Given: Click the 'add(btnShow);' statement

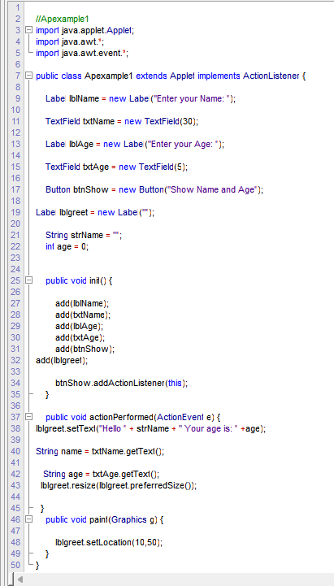Looking at the screenshot, I should (x=85, y=349).
